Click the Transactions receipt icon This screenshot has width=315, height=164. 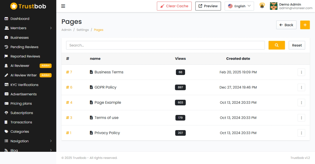tap(6, 122)
